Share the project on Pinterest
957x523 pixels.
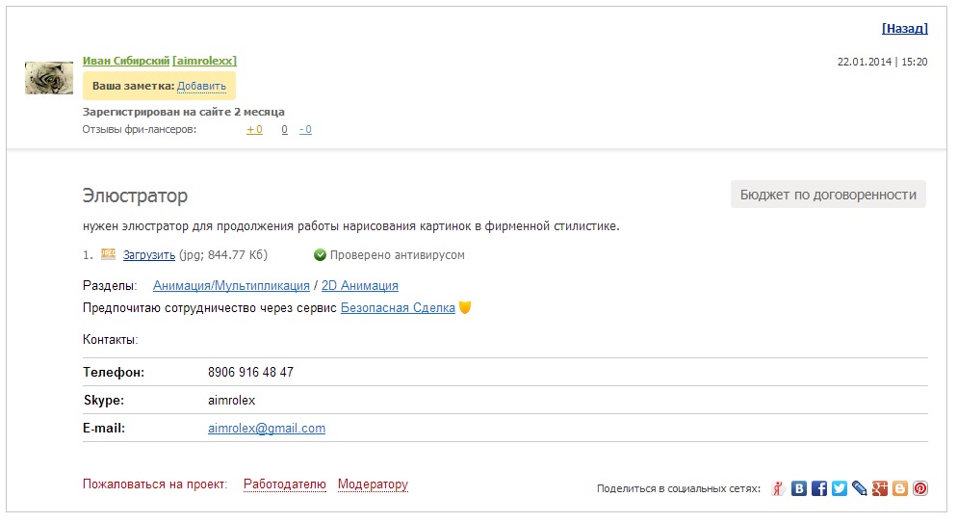click(920, 488)
